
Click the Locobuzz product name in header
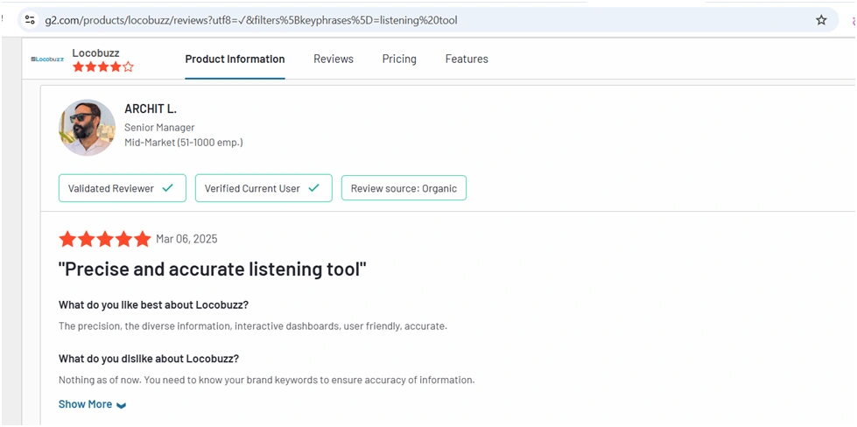pos(95,53)
